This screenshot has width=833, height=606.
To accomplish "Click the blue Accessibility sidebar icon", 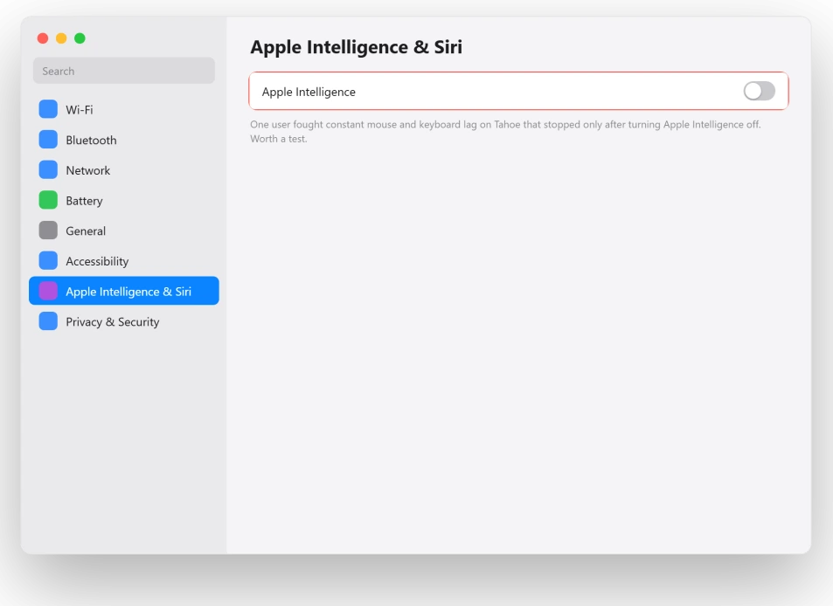I will 48,260.
